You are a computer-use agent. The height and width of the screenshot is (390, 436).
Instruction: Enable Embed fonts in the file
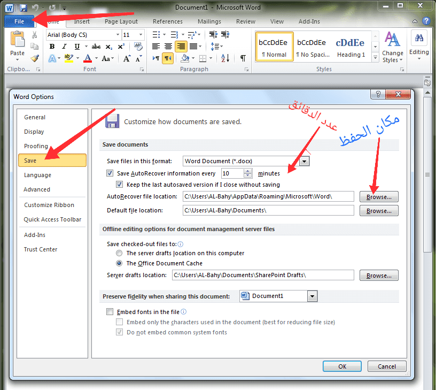pos(110,312)
